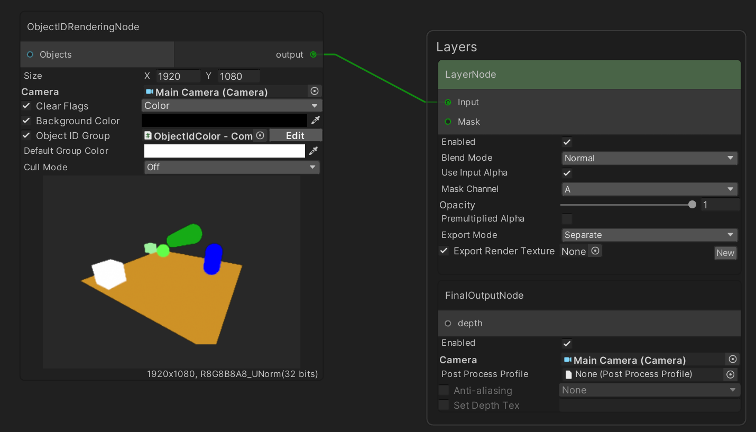Expand the Export Mode dropdown
Viewport: 756px width, 432px height.
coord(649,235)
